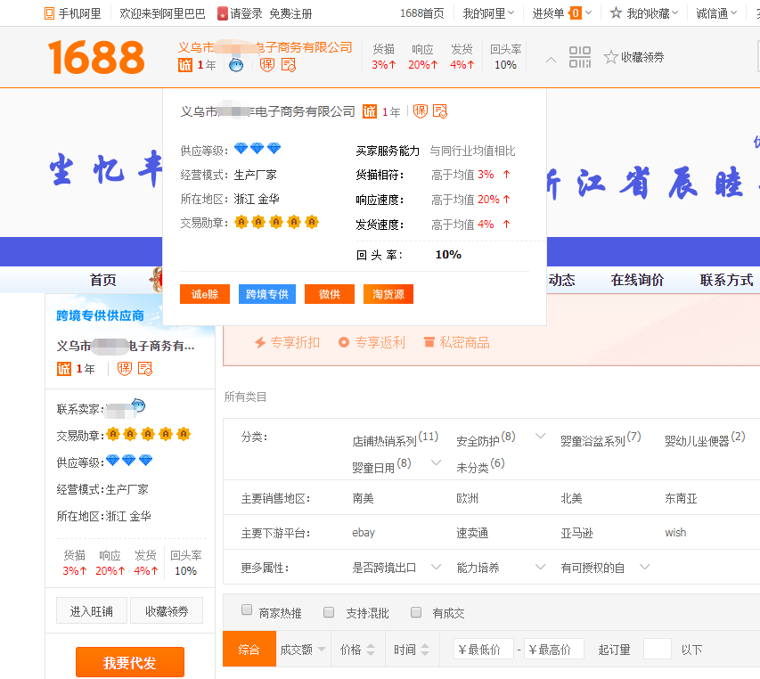Click the 保 shield icon in header
The width and height of the screenshot is (760, 679).
tap(267, 64)
